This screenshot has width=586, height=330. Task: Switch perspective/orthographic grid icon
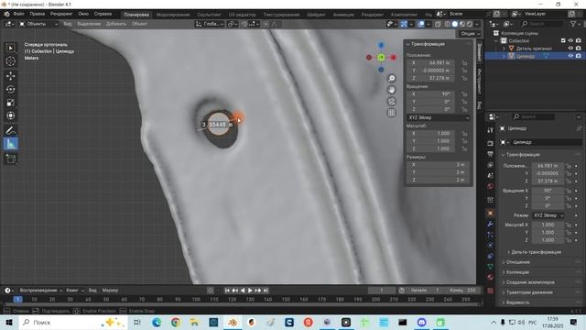click(391, 113)
